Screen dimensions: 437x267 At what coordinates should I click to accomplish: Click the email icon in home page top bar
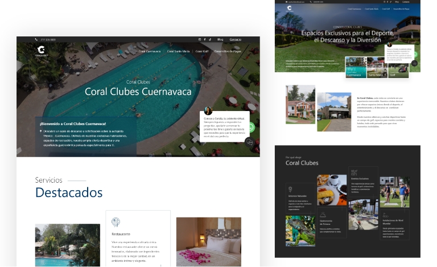click(x=286, y=2)
